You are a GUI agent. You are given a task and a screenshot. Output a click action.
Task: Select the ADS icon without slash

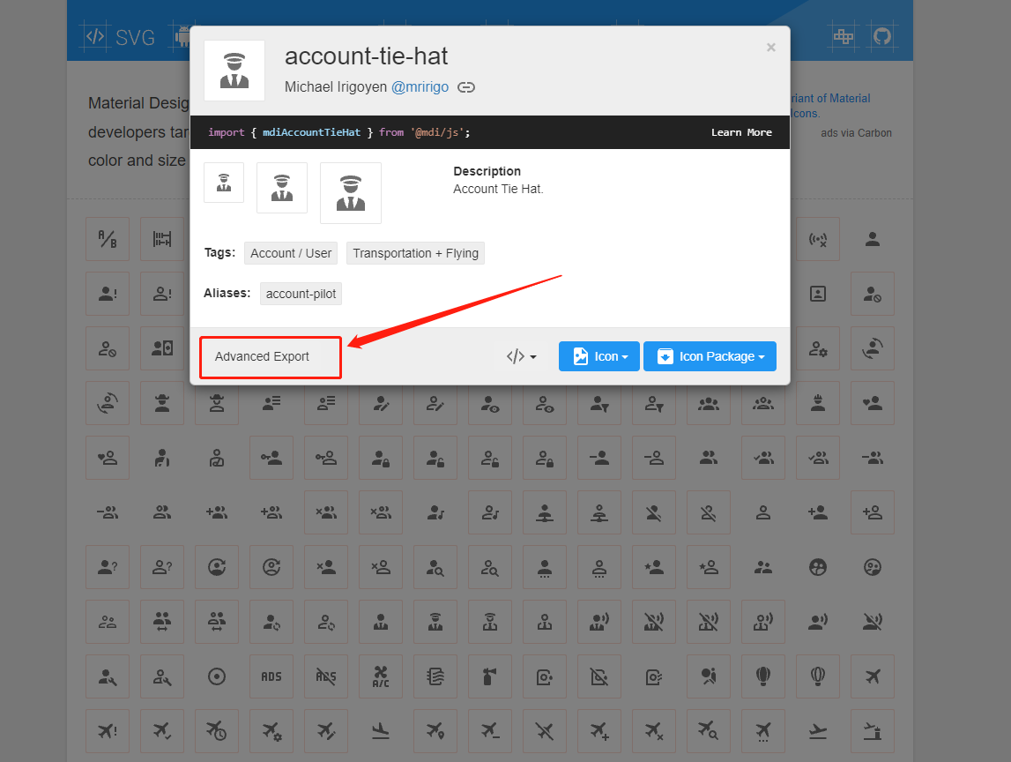tap(271, 676)
